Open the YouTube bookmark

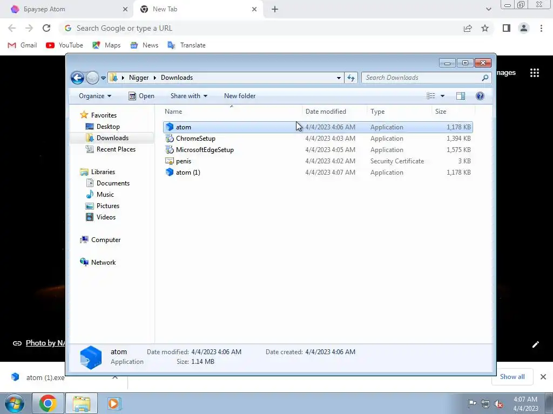click(65, 45)
